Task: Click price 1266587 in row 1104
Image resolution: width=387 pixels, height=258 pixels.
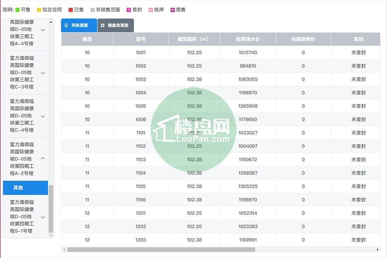Action: (248, 173)
